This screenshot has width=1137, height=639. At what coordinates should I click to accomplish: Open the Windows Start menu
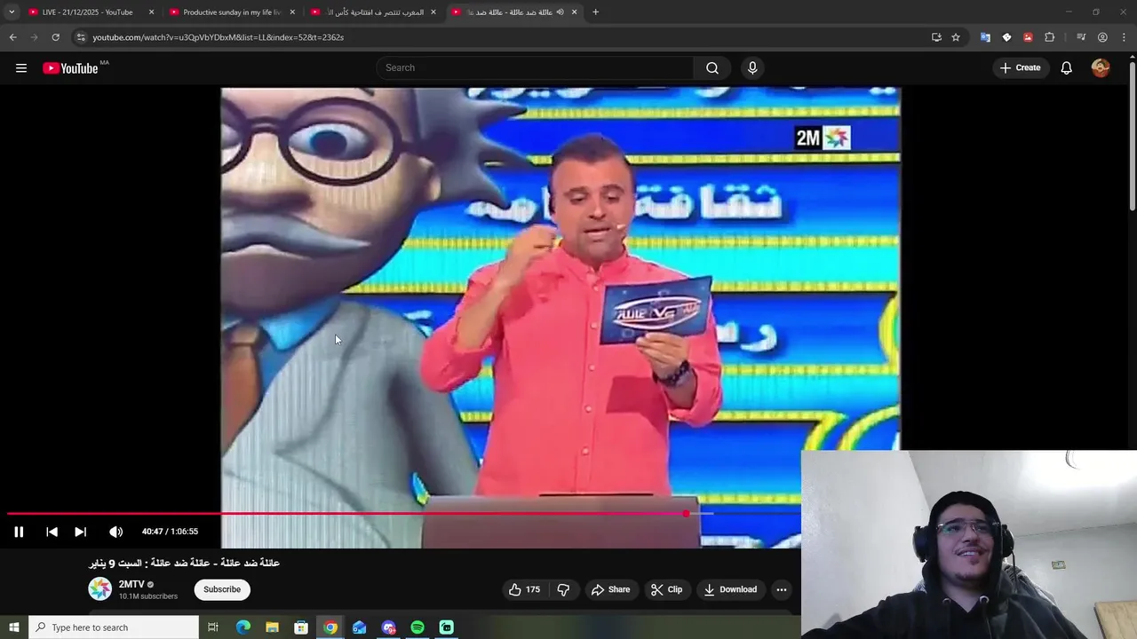(x=13, y=627)
